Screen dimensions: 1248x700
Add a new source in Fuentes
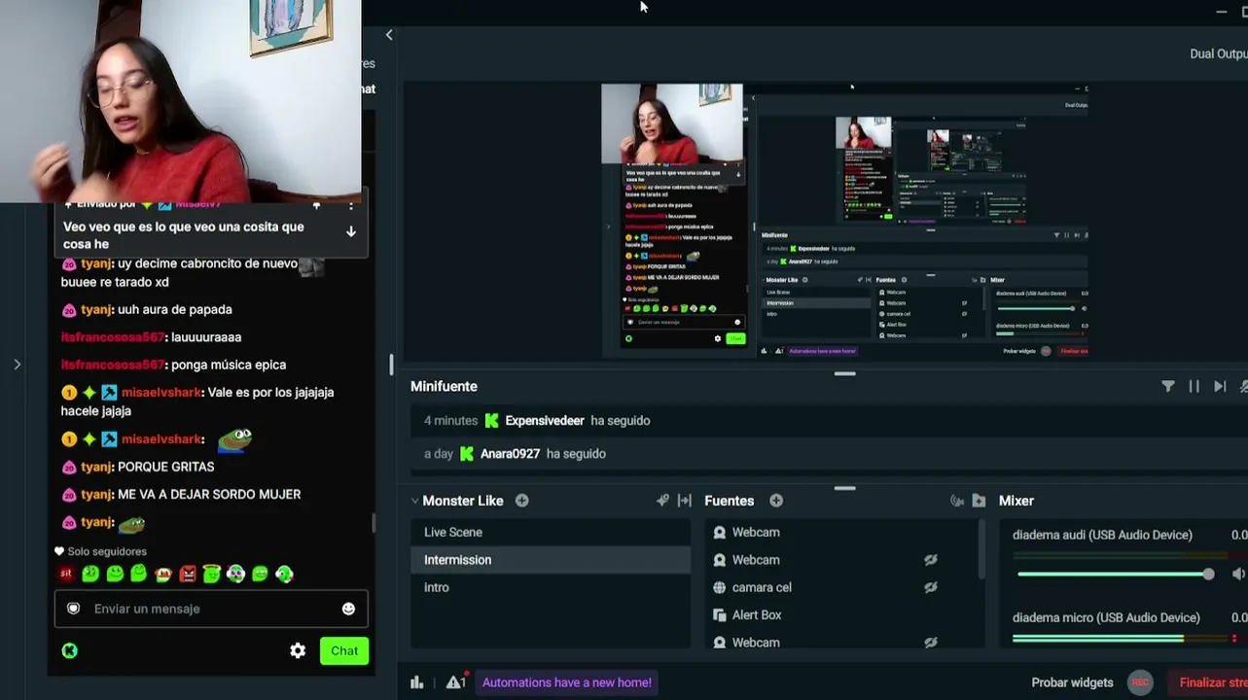(x=776, y=501)
